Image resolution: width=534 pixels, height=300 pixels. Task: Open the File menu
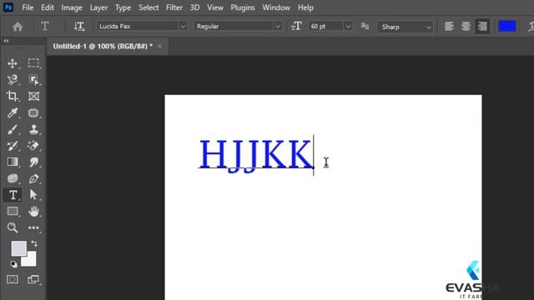[x=28, y=7]
